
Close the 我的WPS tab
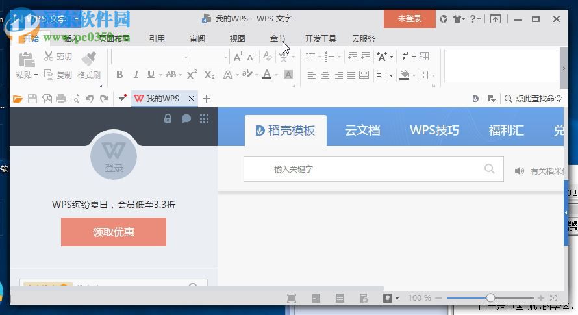(x=191, y=99)
